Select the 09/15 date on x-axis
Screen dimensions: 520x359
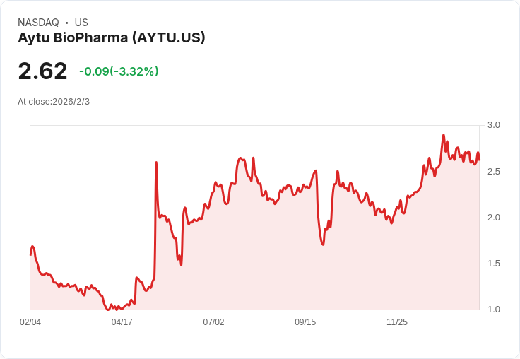(305, 322)
